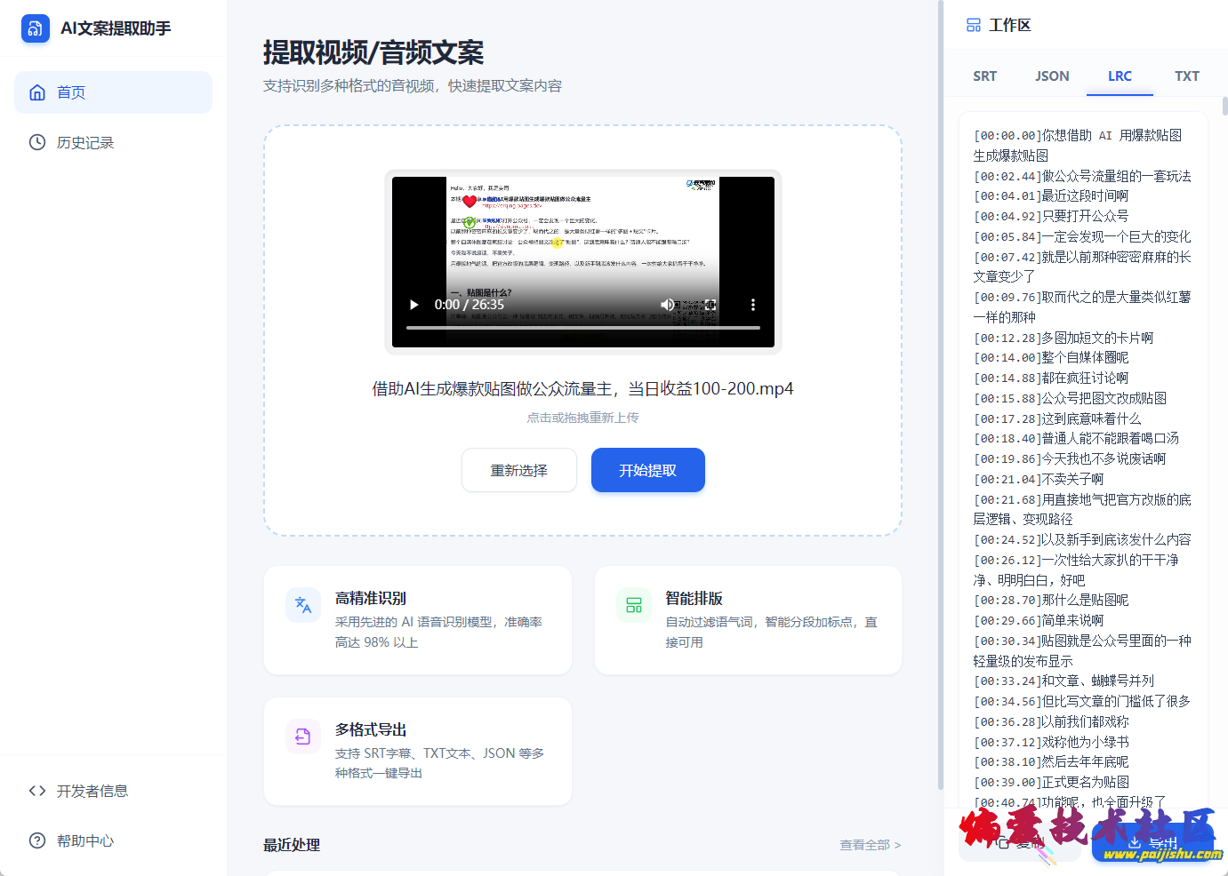Click the 开始提取 start extraction button

pyautogui.click(x=648, y=470)
